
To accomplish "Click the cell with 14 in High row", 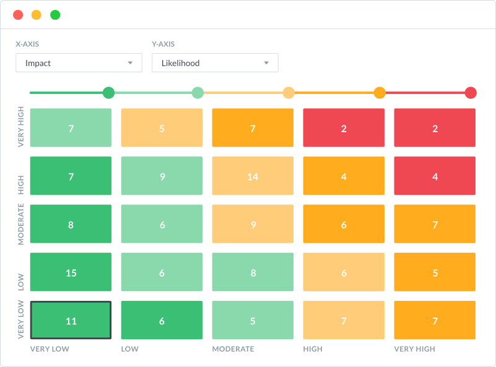I will tap(253, 175).
